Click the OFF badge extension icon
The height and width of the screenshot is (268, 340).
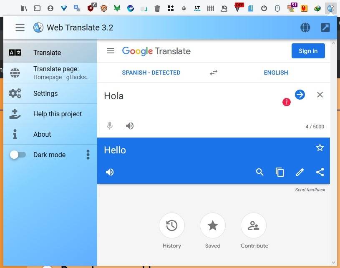click(x=238, y=8)
